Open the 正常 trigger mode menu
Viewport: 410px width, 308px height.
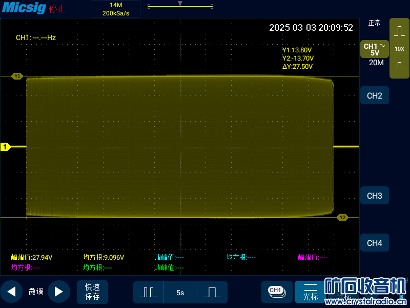click(374, 23)
